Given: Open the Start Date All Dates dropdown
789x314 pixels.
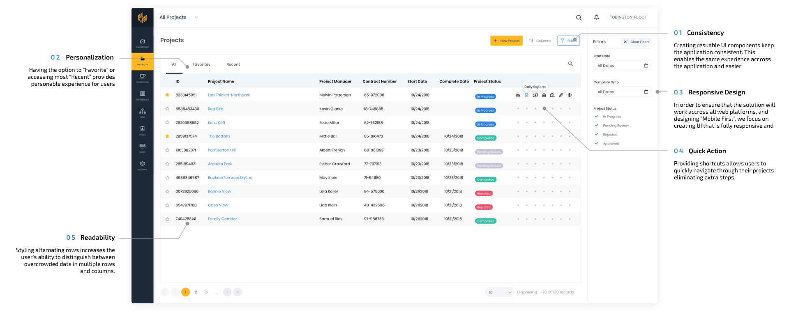Looking at the screenshot, I should pyautogui.click(x=622, y=66).
